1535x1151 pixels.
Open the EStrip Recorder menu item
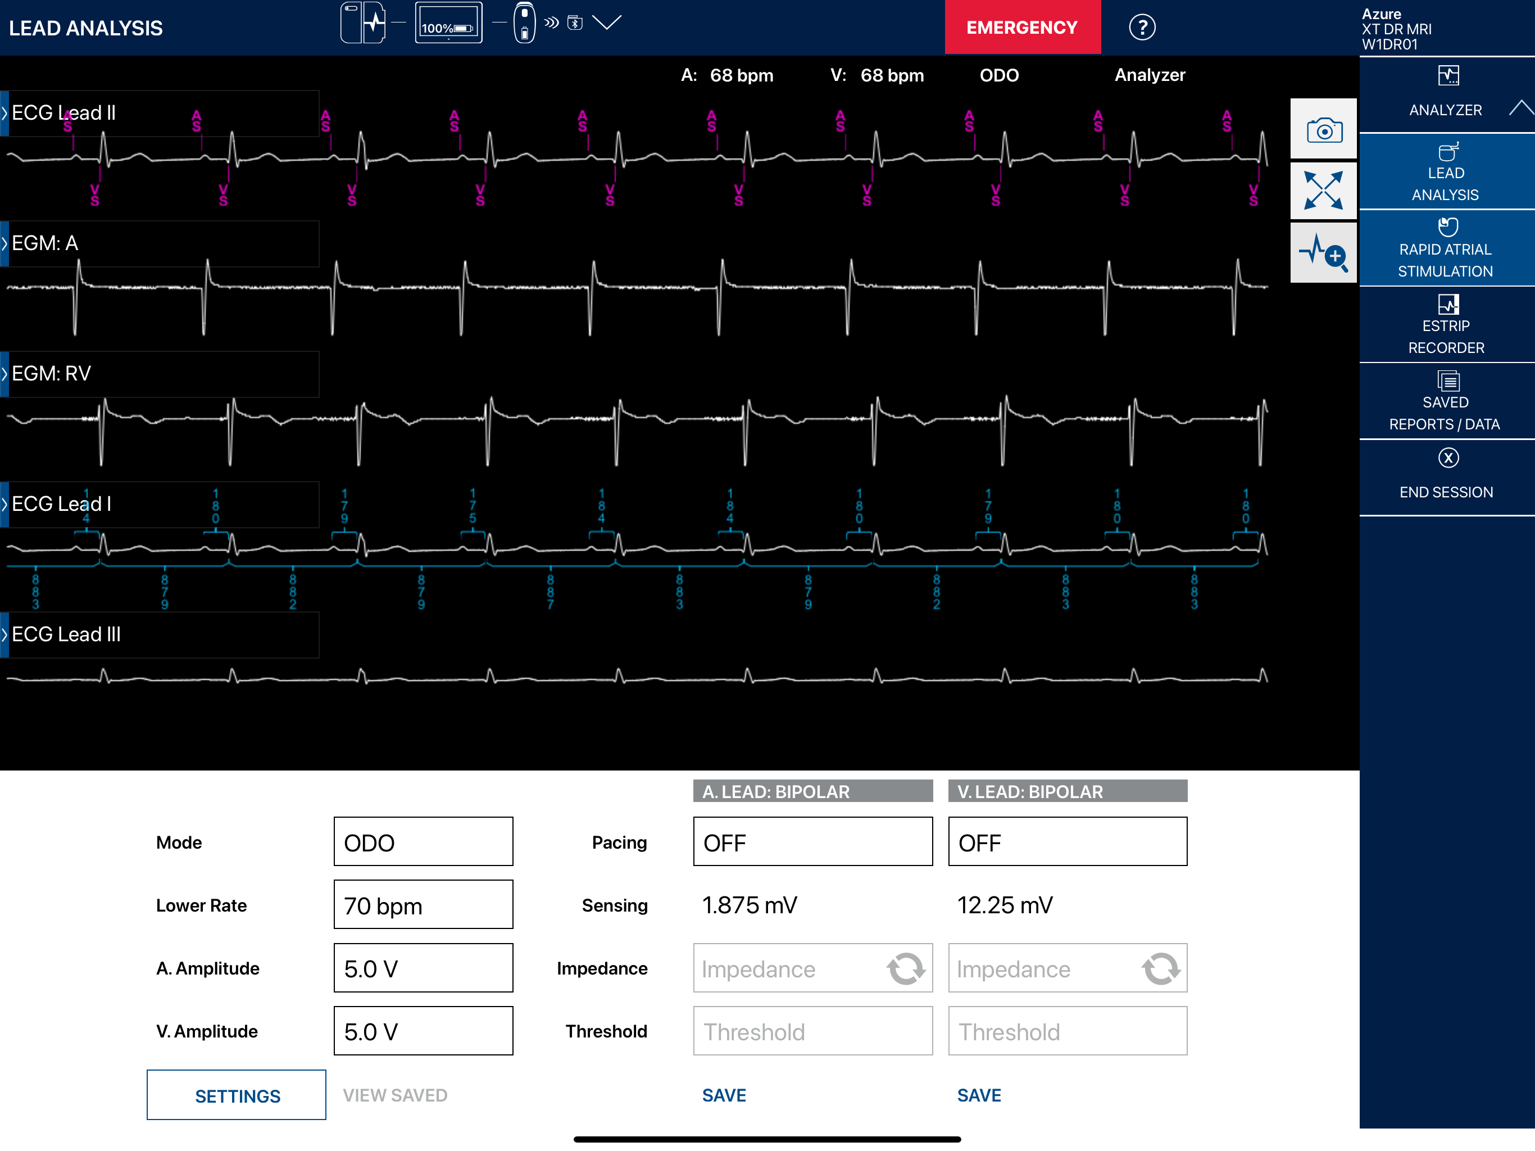[x=1446, y=325]
